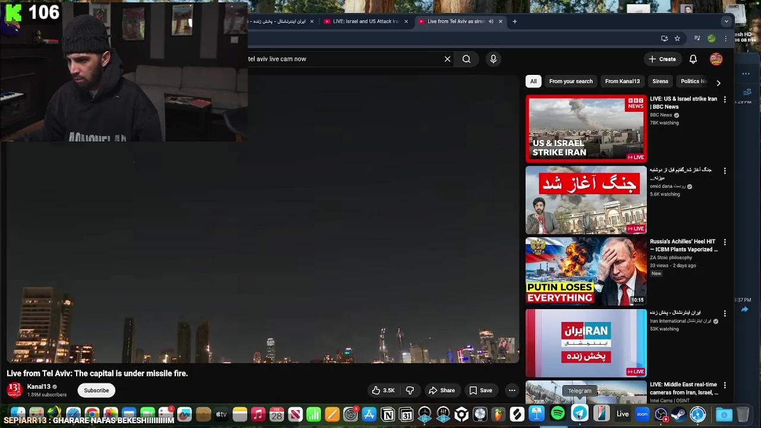Open the Trash in the dock
This screenshot has height=428, width=761.
pos(743,414)
